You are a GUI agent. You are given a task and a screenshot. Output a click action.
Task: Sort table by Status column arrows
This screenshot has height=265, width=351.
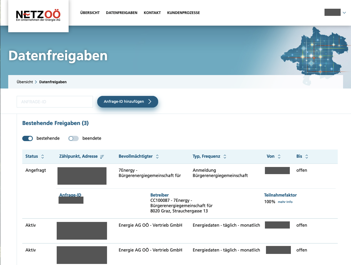[x=42, y=156]
